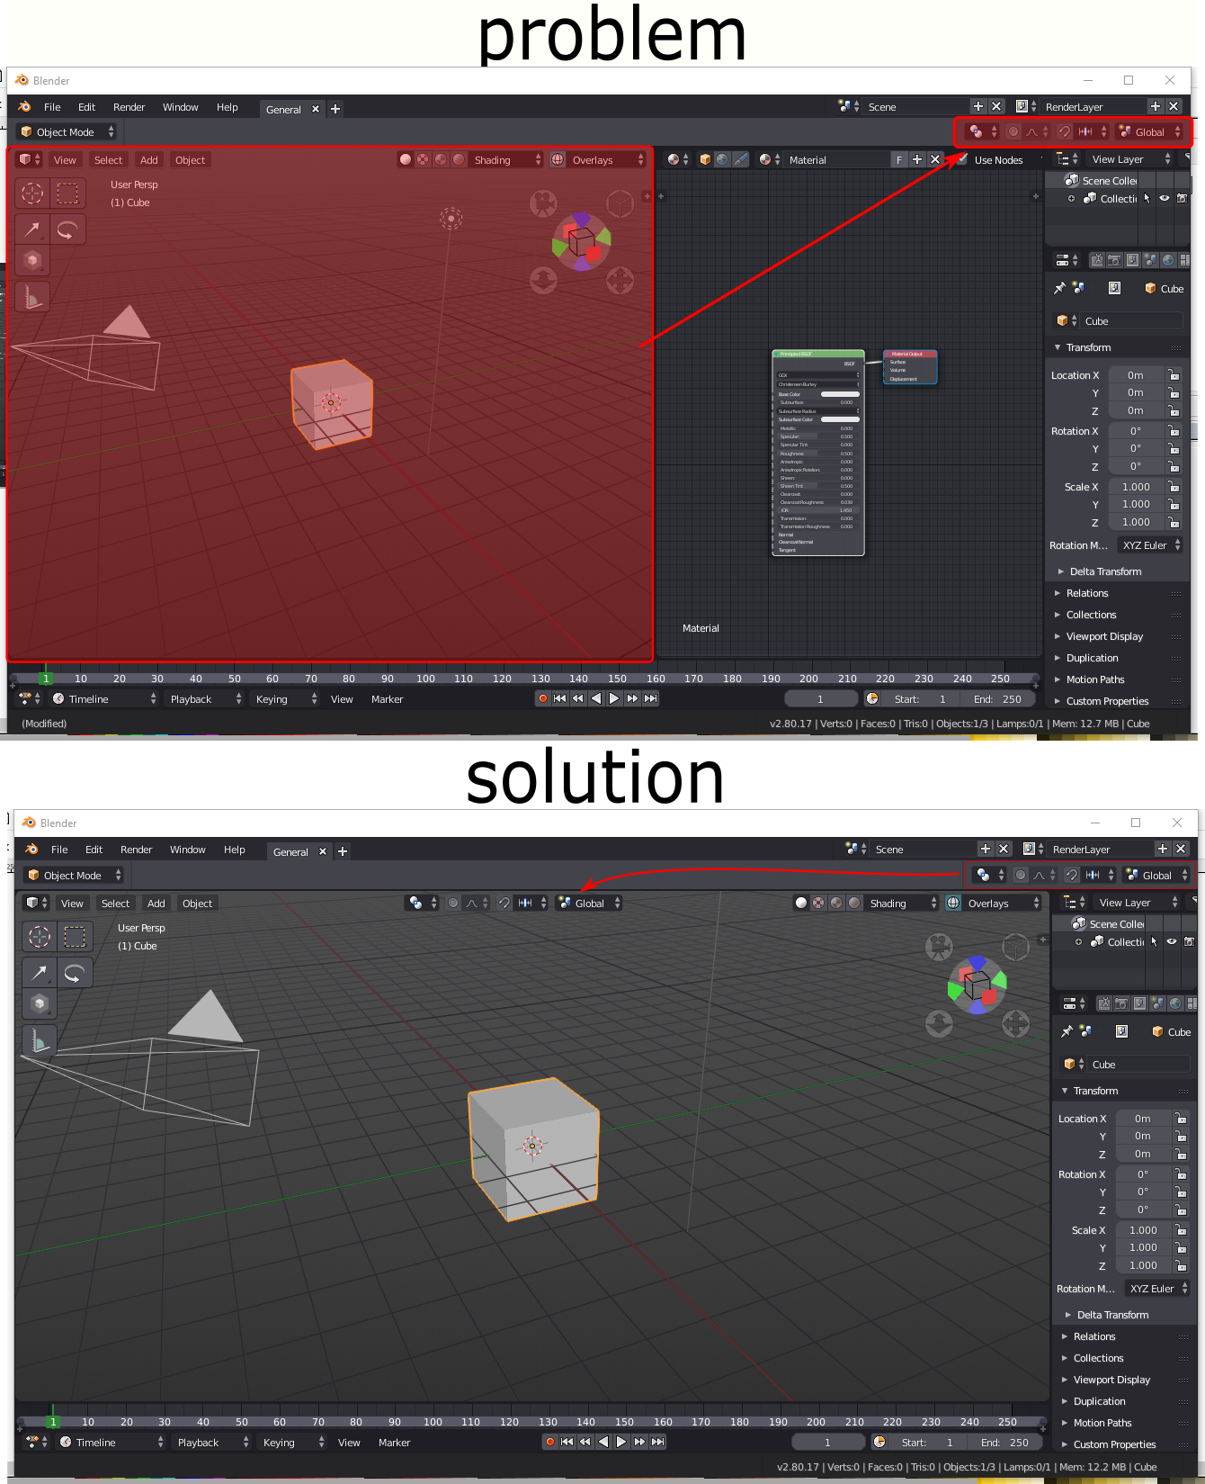Image resolution: width=1205 pixels, height=1484 pixels.
Task: Toggle Scale X lock in bottom window
Action: point(1181,1230)
